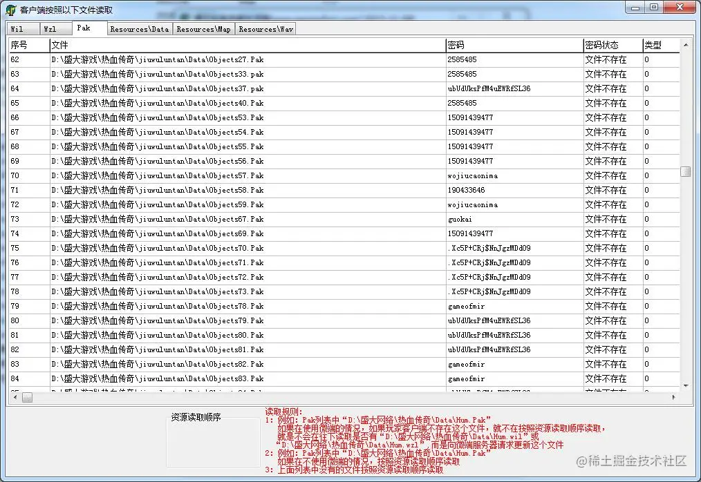Select row with Objects72.Pak file
The width and height of the screenshot is (701, 482).
point(344,278)
